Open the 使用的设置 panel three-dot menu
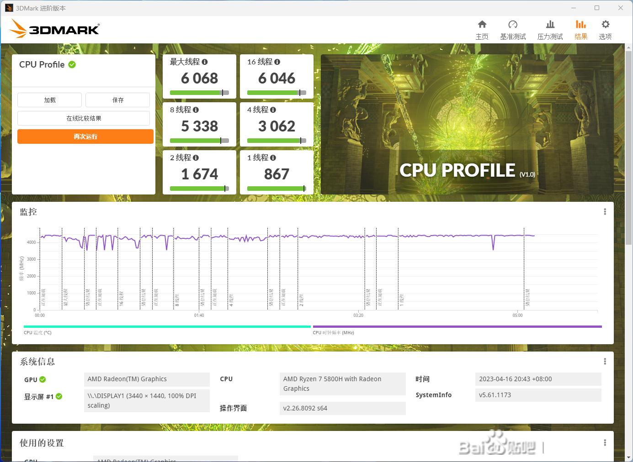 coord(605,443)
